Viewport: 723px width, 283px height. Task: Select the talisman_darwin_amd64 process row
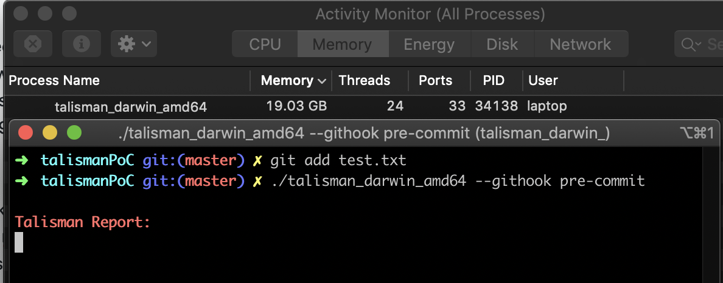360,107
